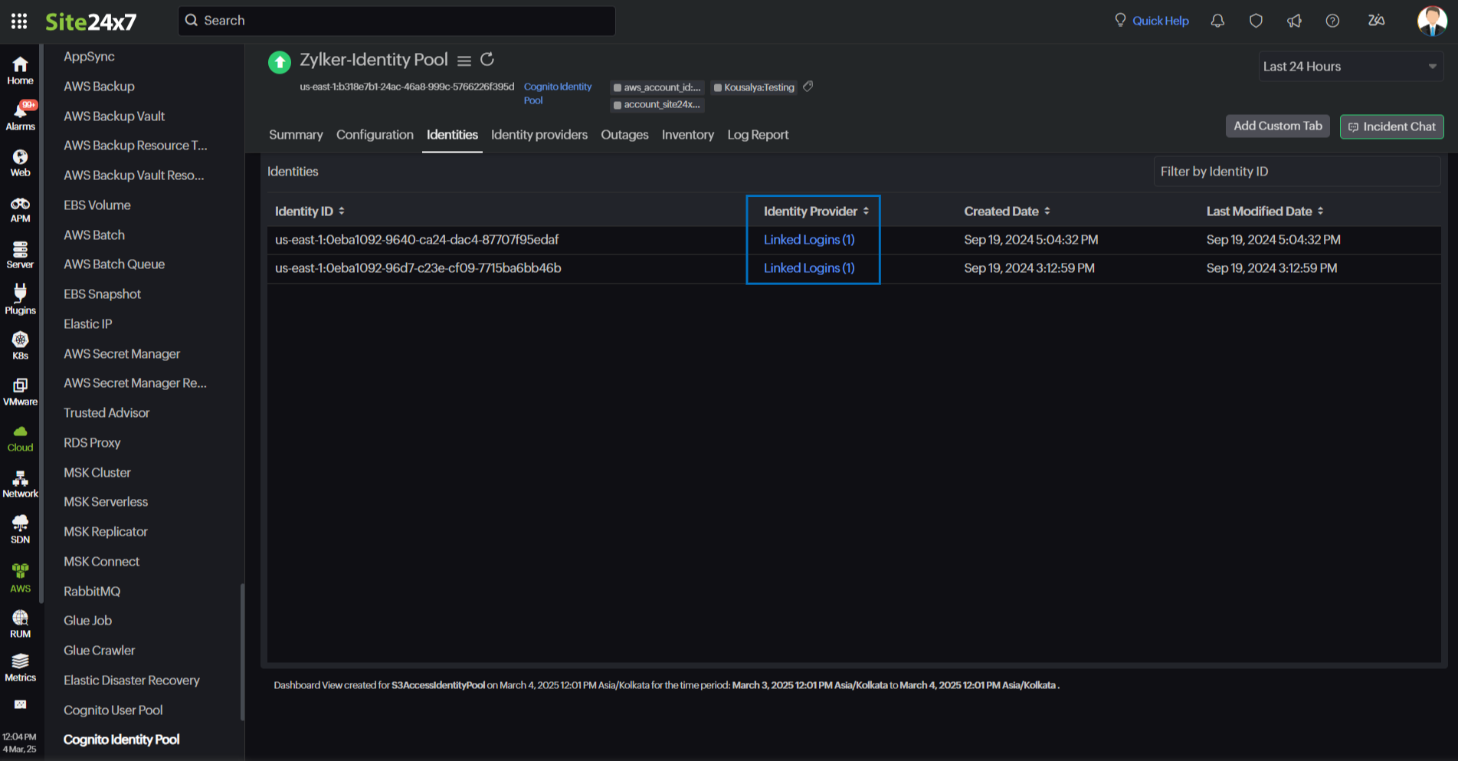
Task: Click the edit tags icon
Action: click(808, 87)
